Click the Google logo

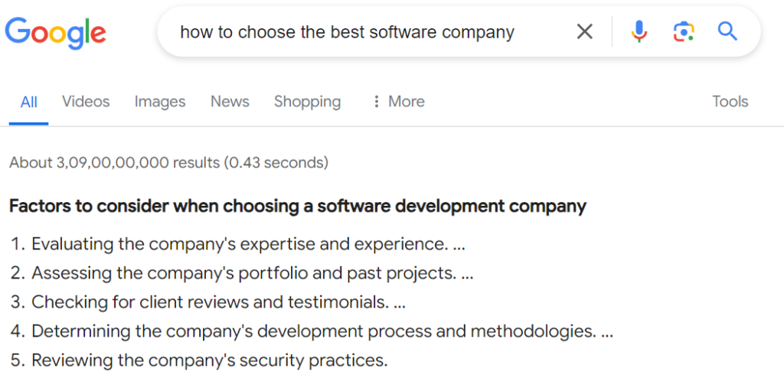55,32
